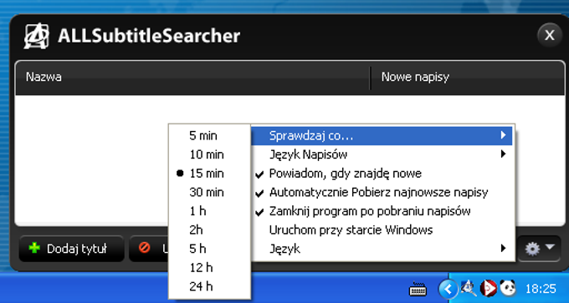Click the red prohibition remove icon

[x=145, y=248]
